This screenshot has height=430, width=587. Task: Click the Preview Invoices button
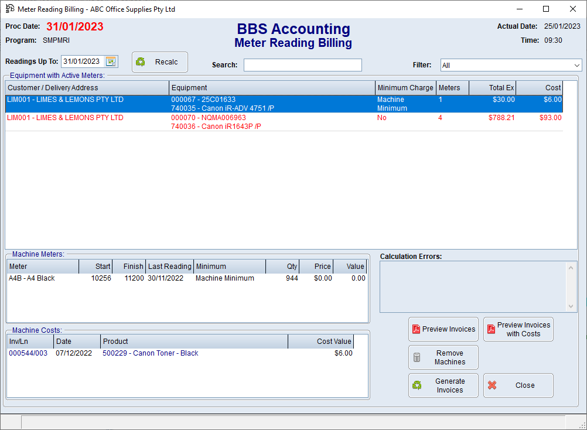tap(443, 329)
